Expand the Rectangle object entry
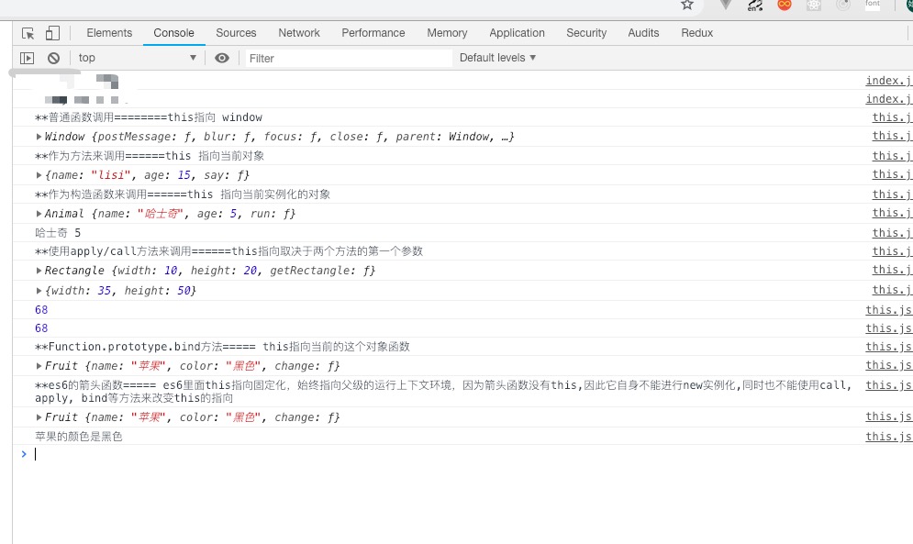 click(x=39, y=271)
